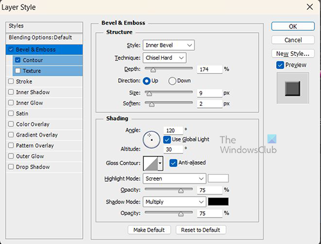Screen dimensions: 321x244
Task: Open the Satin settings row
Action: pyautogui.click(x=44, y=114)
